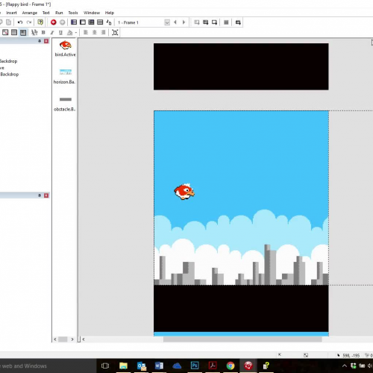The width and height of the screenshot is (373, 373).
Task: Click the object list scroll right arrow
Action: tap(72, 339)
